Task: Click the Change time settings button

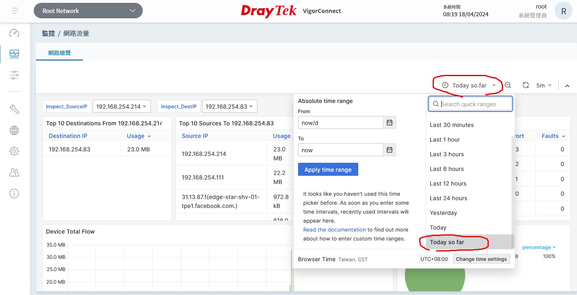Action: 481,259
